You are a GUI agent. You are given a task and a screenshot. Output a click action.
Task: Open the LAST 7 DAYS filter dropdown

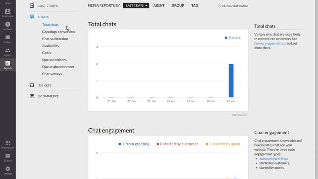pos(136,5)
